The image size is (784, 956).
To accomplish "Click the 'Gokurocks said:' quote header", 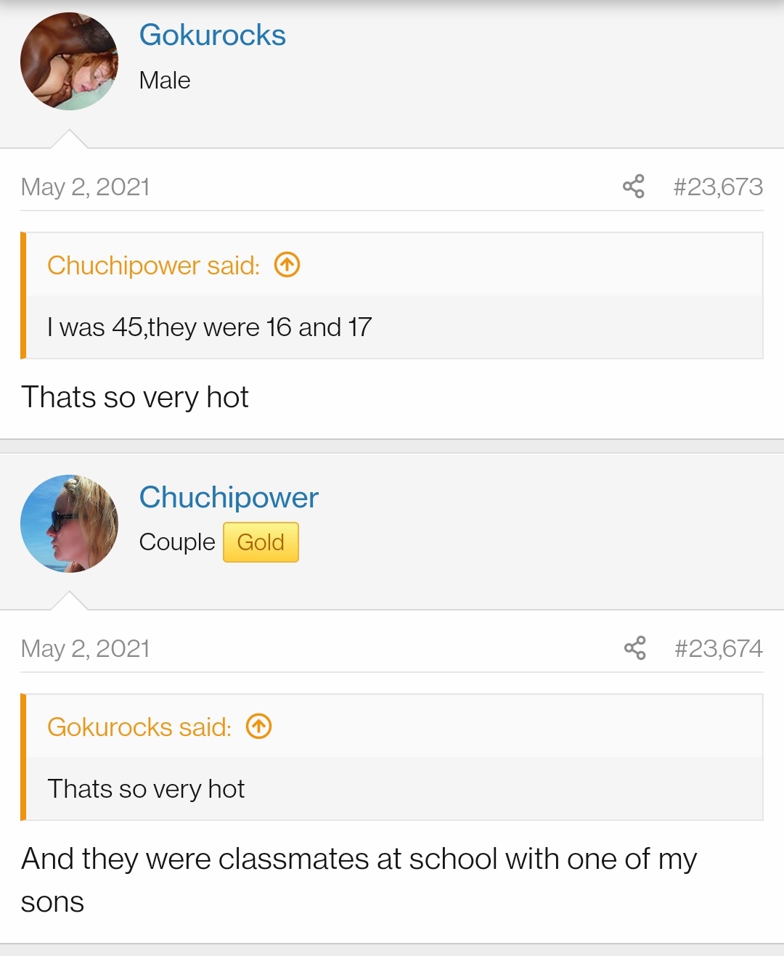I will coord(139,727).
